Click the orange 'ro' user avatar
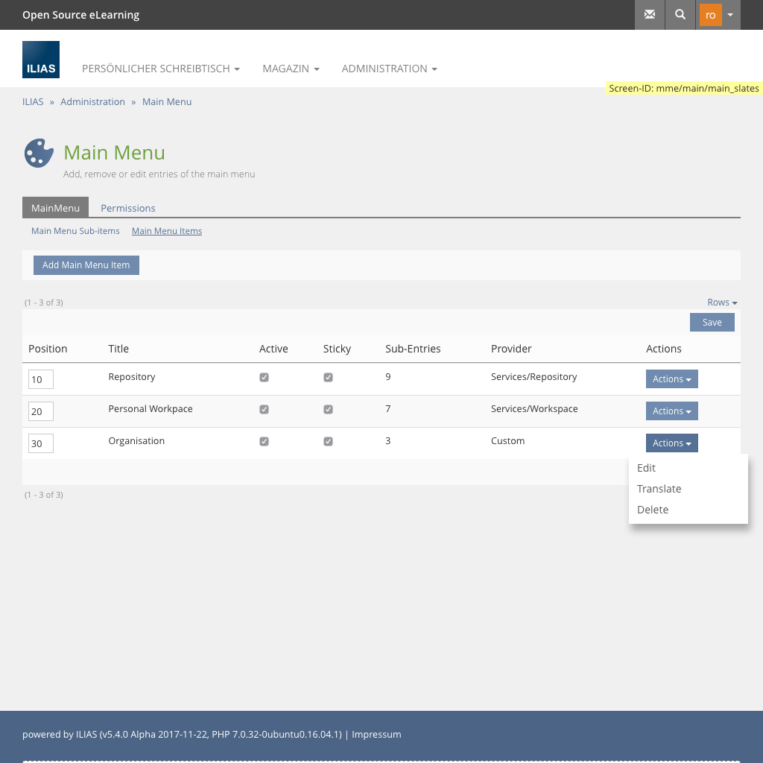 tap(710, 15)
